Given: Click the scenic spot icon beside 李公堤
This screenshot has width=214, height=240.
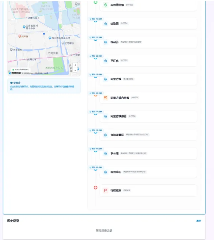Looking at the screenshot, I should (x=105, y=153).
